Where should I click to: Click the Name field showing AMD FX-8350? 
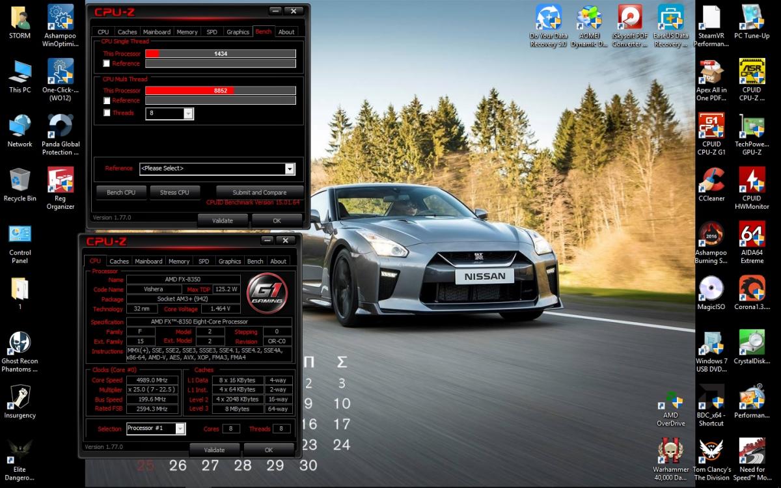183,279
